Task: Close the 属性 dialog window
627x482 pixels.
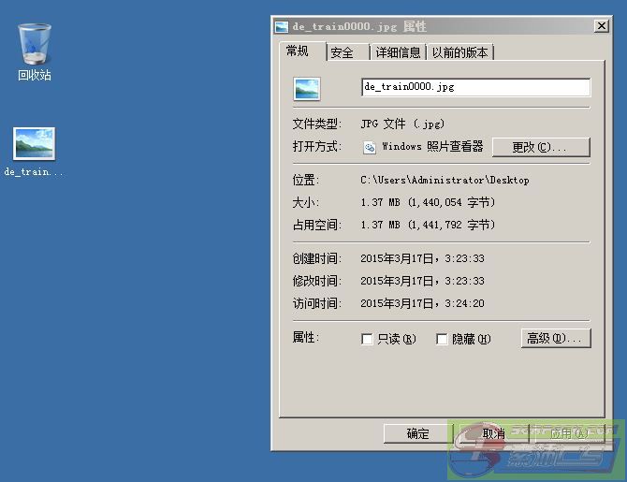Action: tap(601, 27)
